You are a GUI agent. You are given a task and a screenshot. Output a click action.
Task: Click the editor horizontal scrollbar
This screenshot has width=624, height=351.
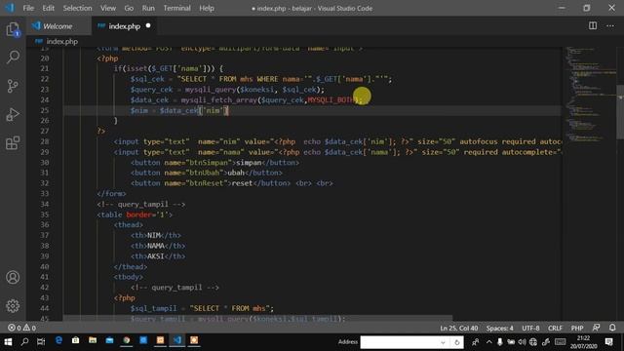[x=257, y=319]
